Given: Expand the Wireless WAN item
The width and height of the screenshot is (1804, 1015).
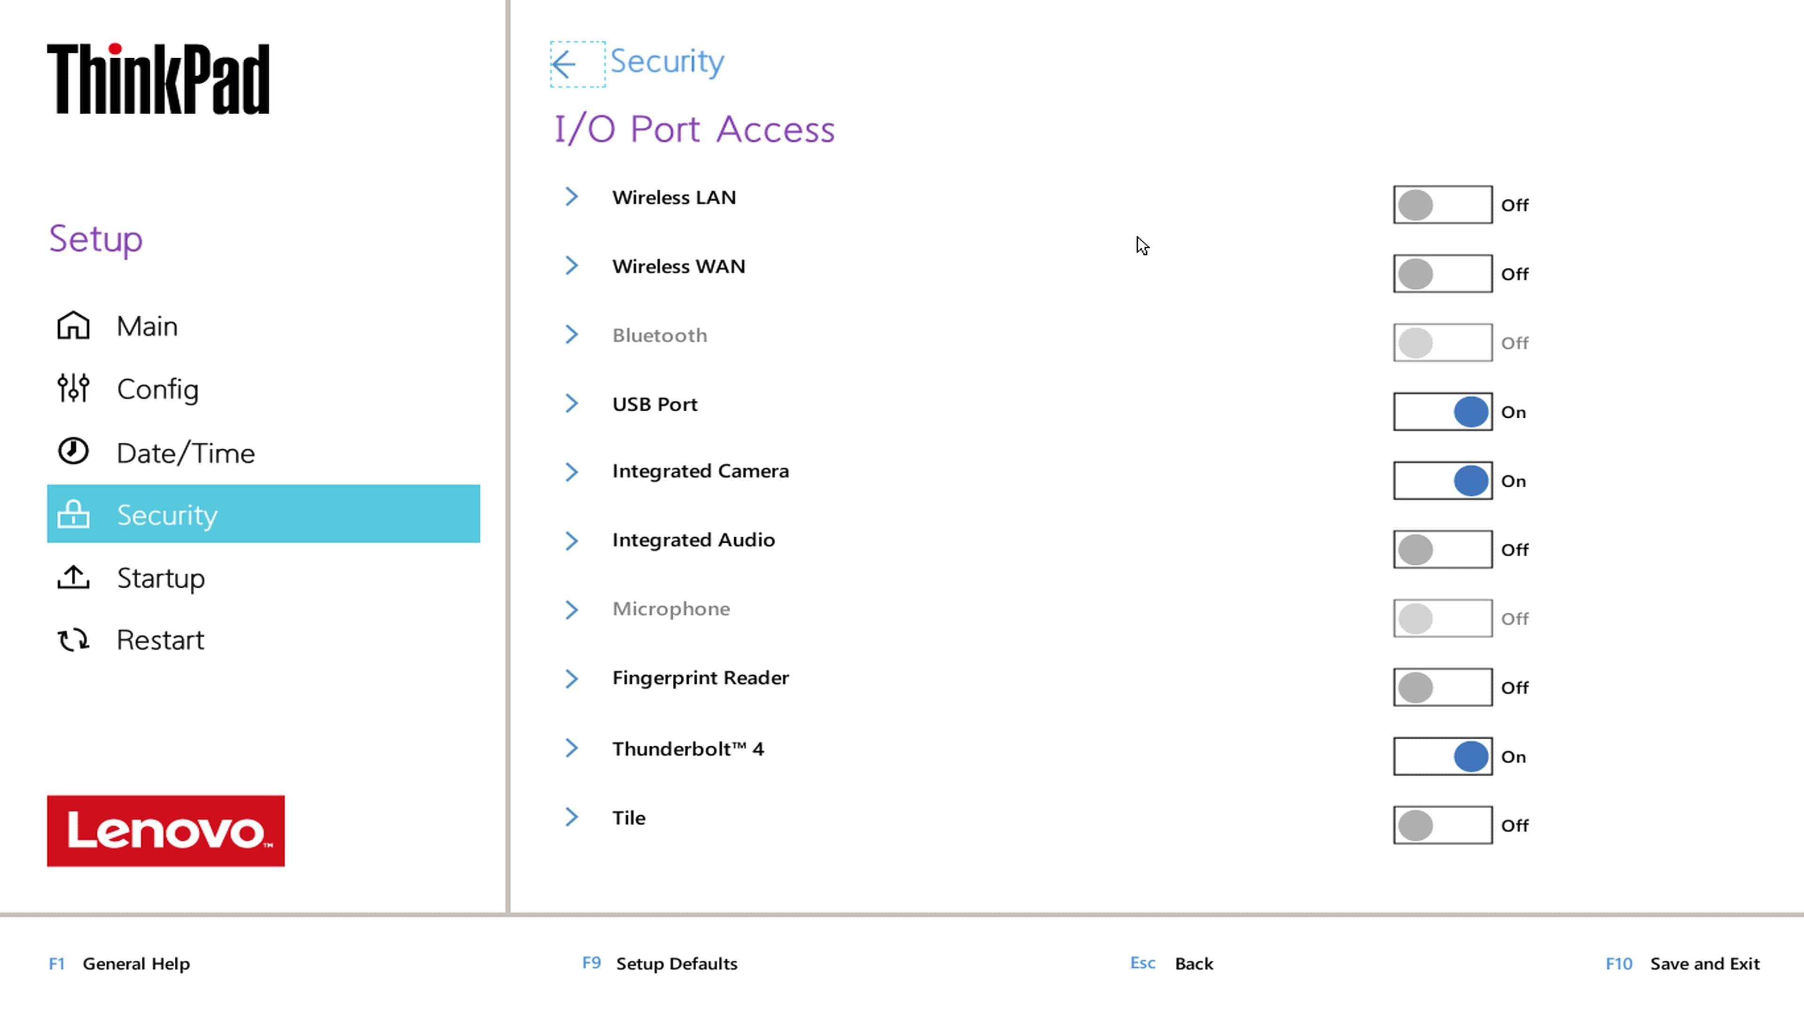Looking at the screenshot, I should (571, 266).
